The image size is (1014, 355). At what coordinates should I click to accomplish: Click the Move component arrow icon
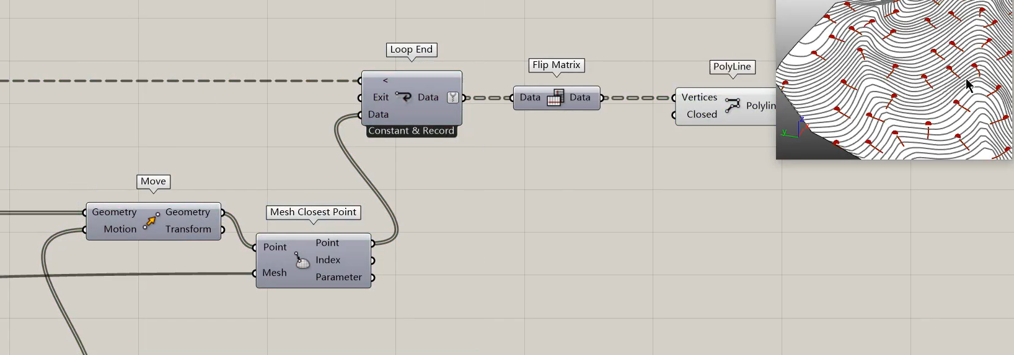click(151, 221)
